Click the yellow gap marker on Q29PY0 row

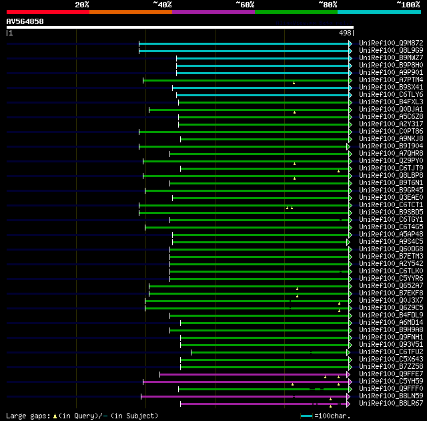click(x=294, y=164)
